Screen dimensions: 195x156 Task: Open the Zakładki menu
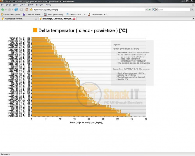(x=31, y=5)
